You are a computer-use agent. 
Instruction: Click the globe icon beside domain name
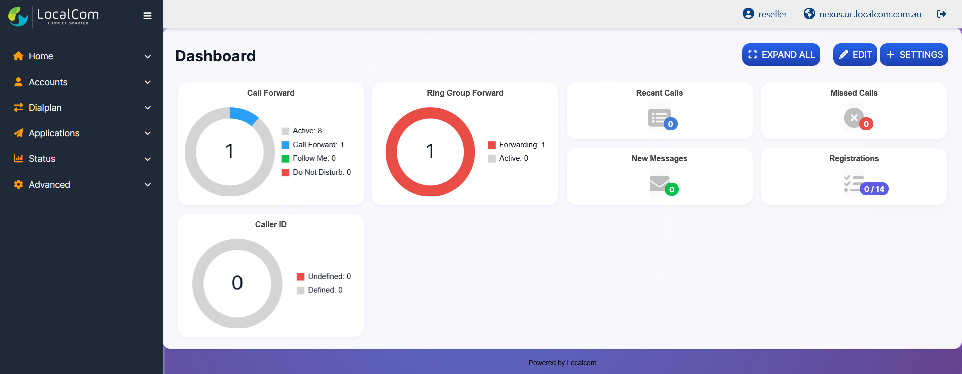(809, 14)
